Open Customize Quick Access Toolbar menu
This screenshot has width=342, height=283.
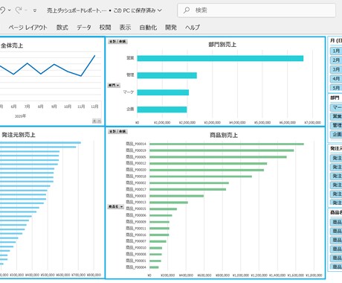pyautogui.click(x=35, y=10)
